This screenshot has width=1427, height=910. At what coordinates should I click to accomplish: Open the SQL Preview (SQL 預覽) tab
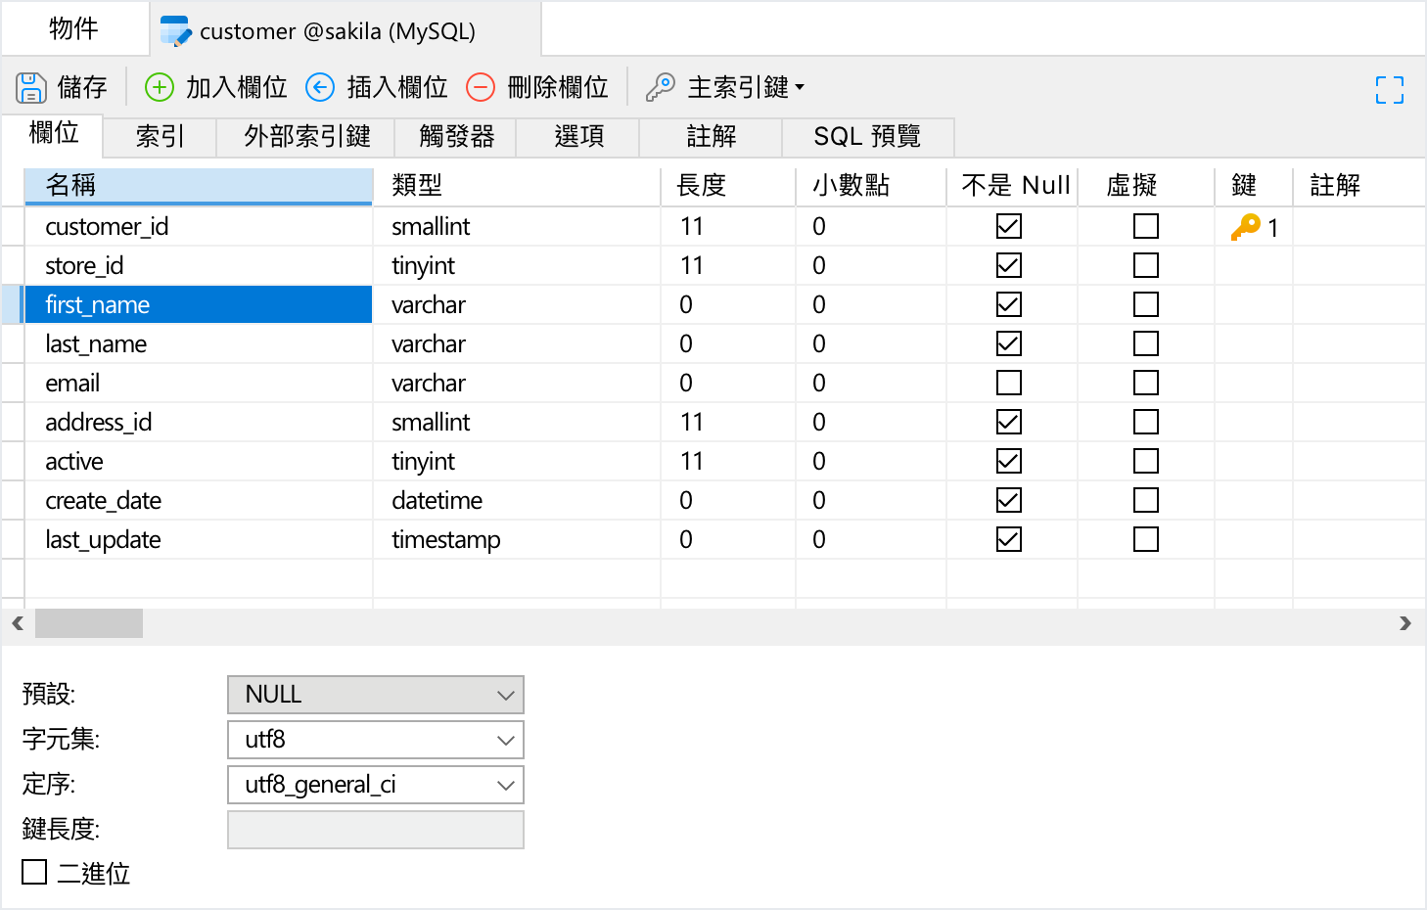(867, 137)
